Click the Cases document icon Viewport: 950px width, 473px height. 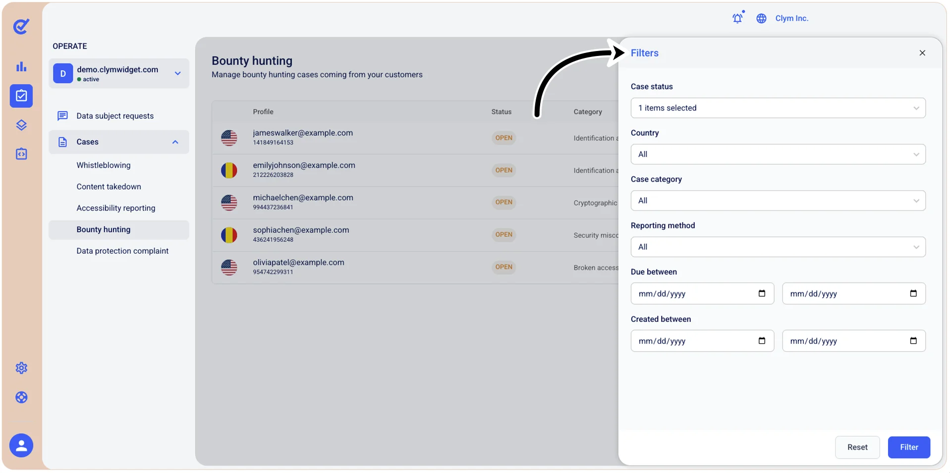(62, 142)
